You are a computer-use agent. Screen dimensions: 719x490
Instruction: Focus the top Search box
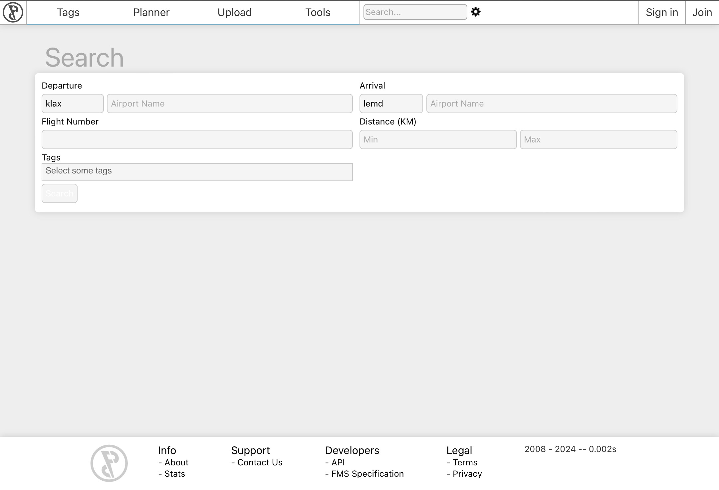415,12
